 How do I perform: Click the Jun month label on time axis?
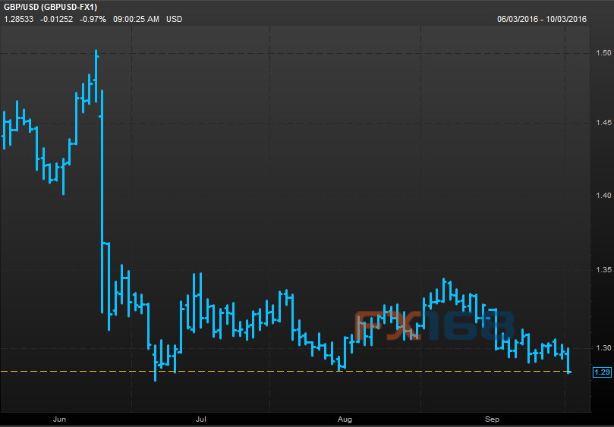tap(59, 419)
